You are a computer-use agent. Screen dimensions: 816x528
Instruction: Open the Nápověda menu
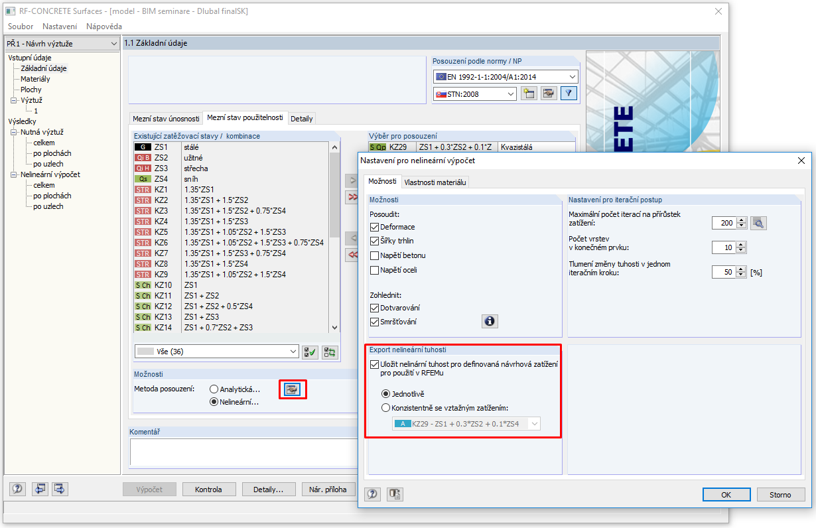(104, 27)
